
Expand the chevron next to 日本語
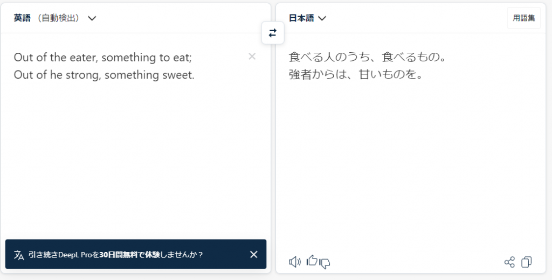click(322, 18)
